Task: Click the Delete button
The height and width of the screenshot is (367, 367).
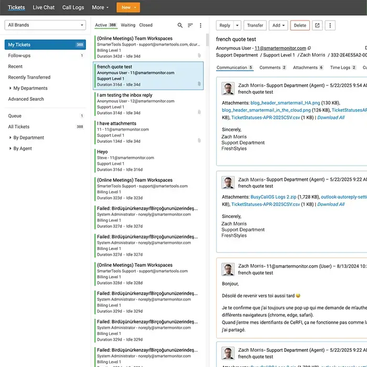Action: tap(300, 25)
